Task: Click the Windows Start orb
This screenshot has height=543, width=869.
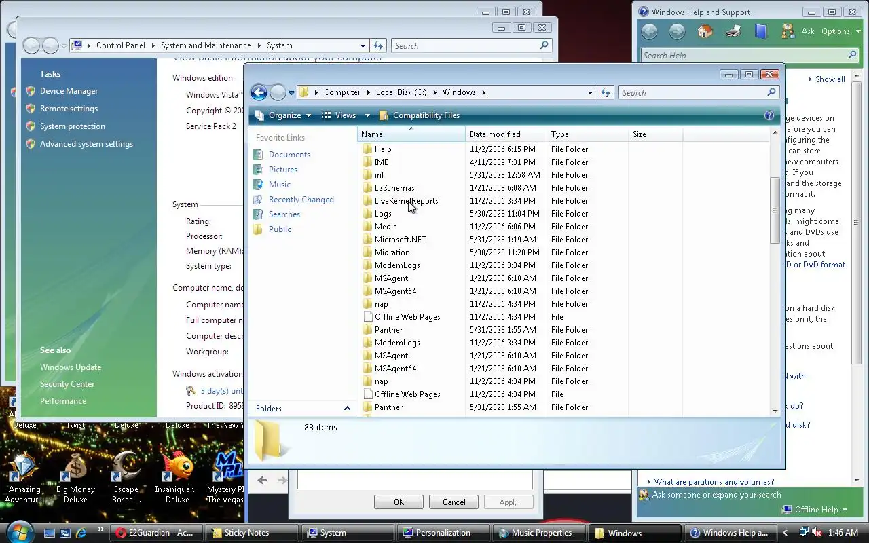Action: coord(18,531)
